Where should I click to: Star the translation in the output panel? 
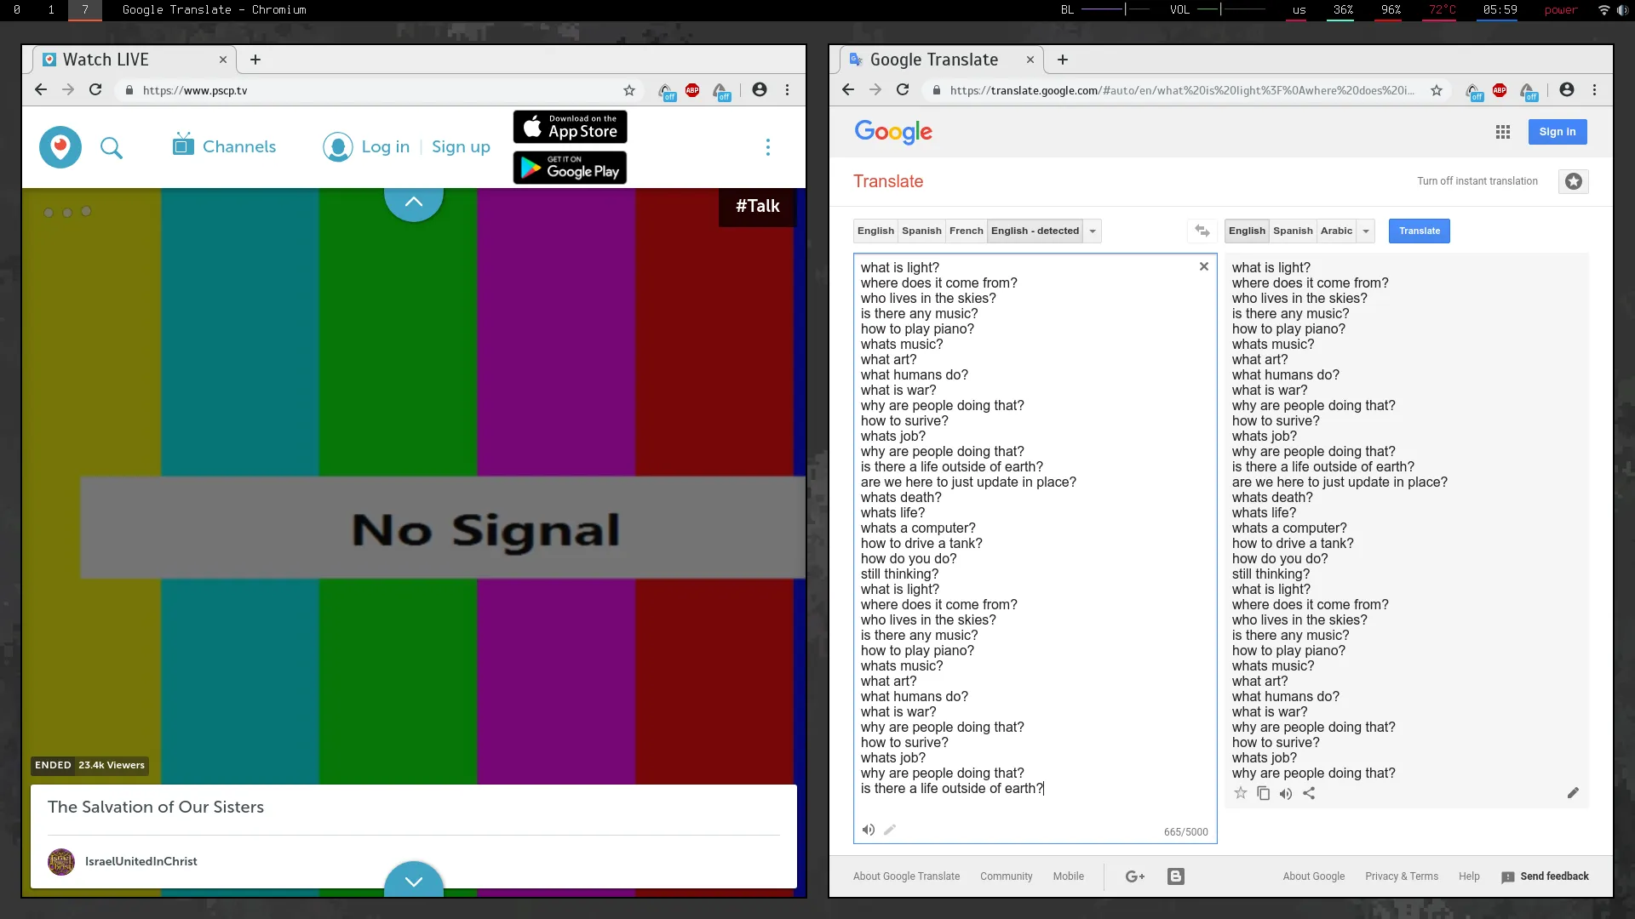point(1240,793)
